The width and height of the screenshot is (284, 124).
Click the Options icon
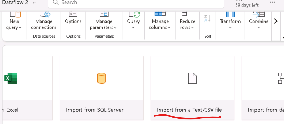(73, 14)
